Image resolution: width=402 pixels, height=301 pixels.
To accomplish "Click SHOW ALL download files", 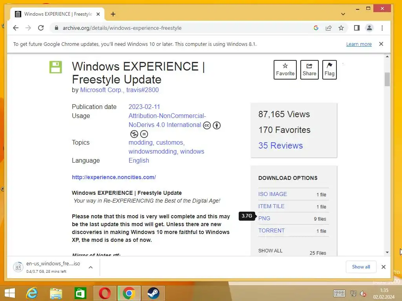I will coord(270,251).
